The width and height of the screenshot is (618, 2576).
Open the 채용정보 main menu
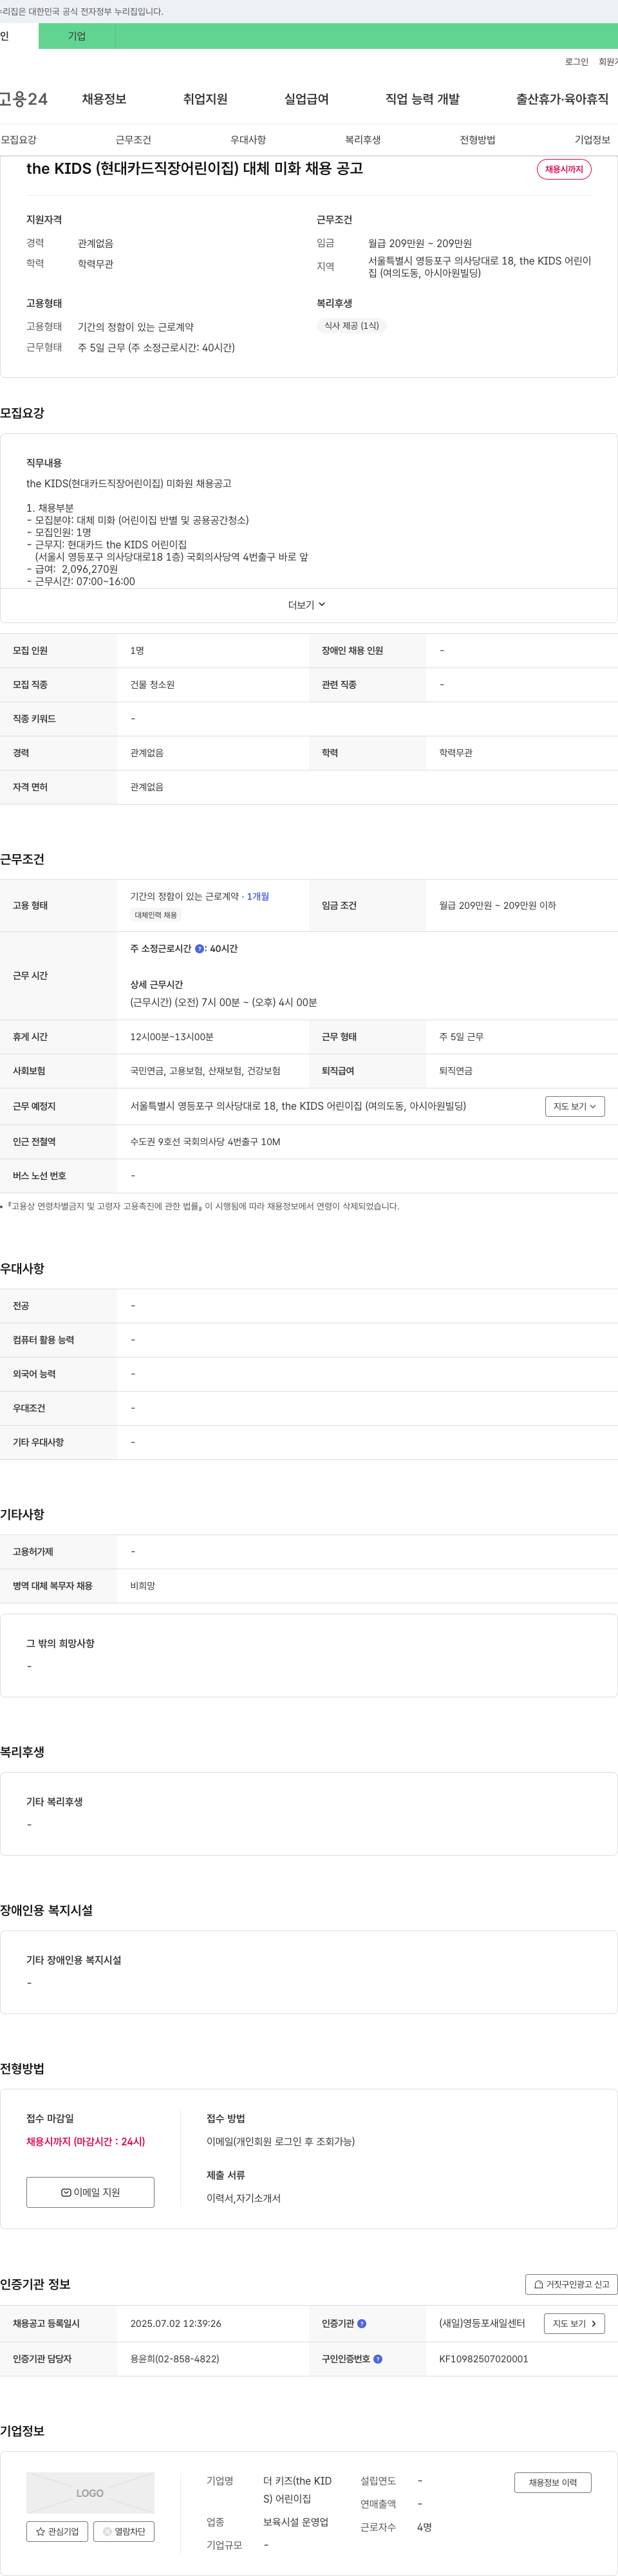click(x=104, y=99)
